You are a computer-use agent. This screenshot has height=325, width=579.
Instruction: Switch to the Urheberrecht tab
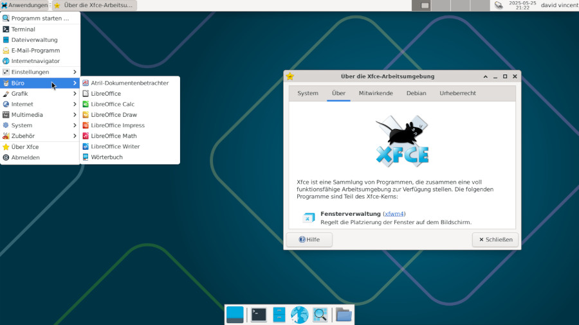point(457,93)
